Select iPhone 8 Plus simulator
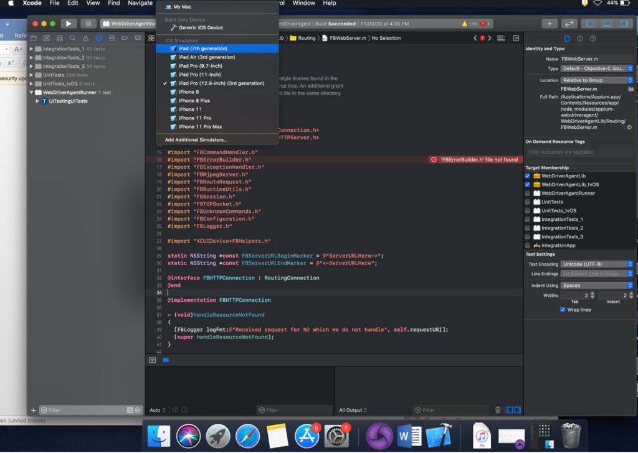 pyautogui.click(x=217, y=101)
